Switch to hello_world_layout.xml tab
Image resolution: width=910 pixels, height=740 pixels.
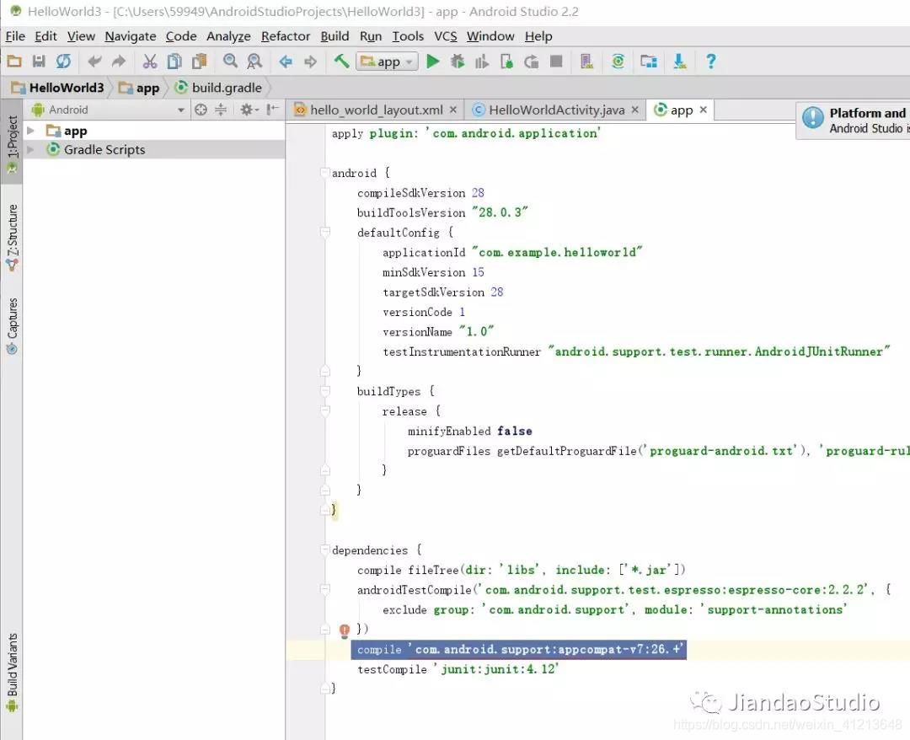click(376, 110)
